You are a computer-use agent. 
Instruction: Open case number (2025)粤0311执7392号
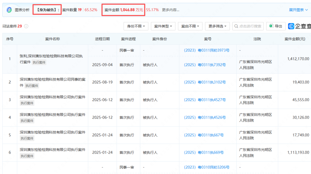pos(205,65)
